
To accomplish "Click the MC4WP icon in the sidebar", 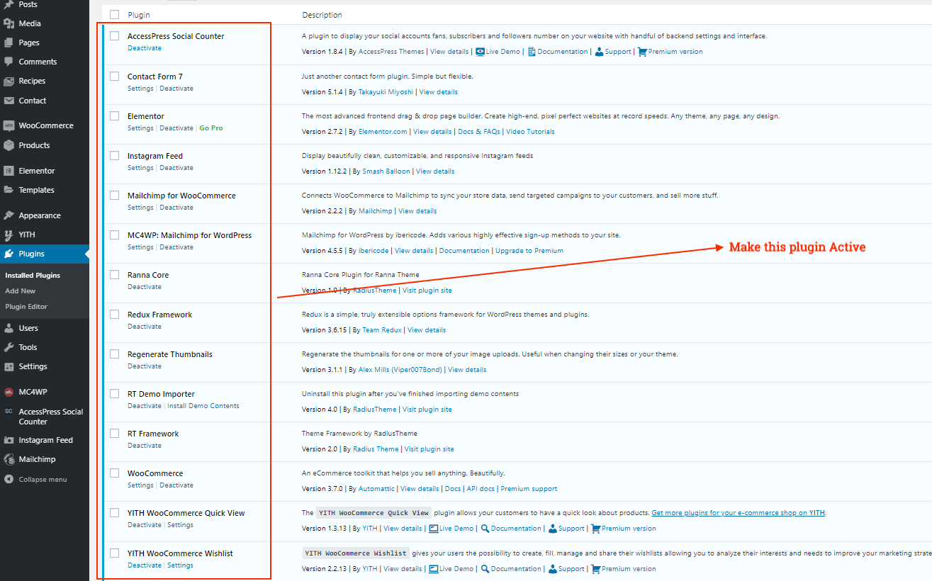I will pyautogui.click(x=9, y=392).
